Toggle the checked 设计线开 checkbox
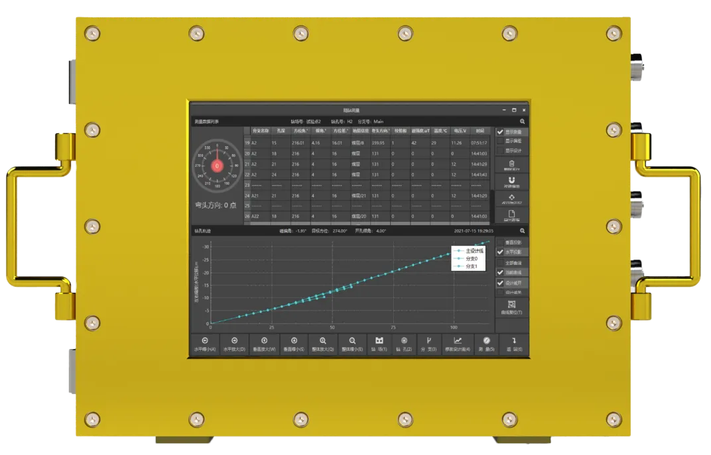This screenshot has width=711, height=455. coord(500,283)
